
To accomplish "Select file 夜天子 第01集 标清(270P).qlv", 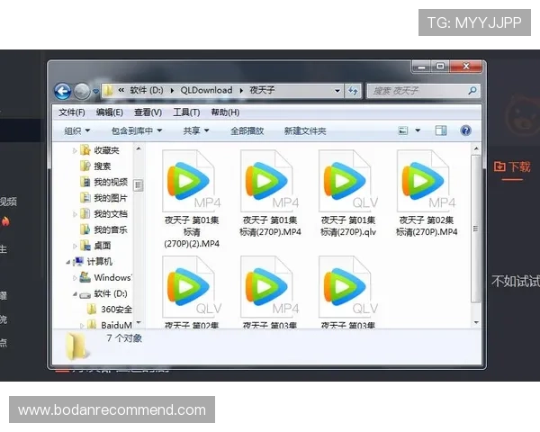I will click(348, 193).
